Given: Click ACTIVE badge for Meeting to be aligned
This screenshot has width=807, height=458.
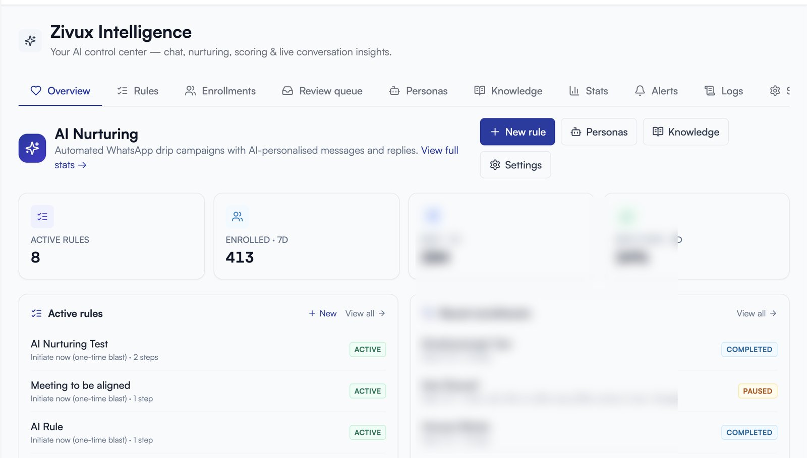Looking at the screenshot, I should [x=368, y=391].
